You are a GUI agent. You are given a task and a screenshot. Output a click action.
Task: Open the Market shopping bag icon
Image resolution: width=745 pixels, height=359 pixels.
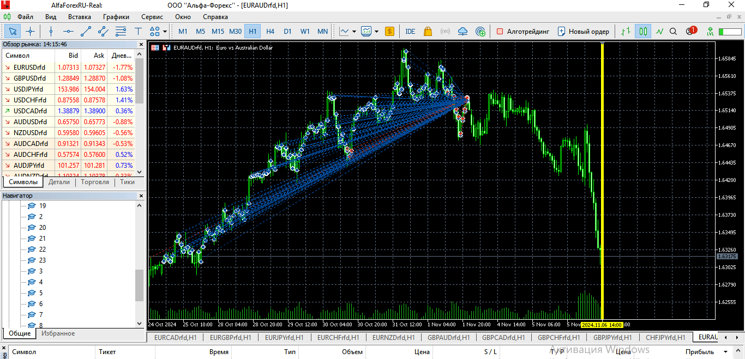[428, 31]
